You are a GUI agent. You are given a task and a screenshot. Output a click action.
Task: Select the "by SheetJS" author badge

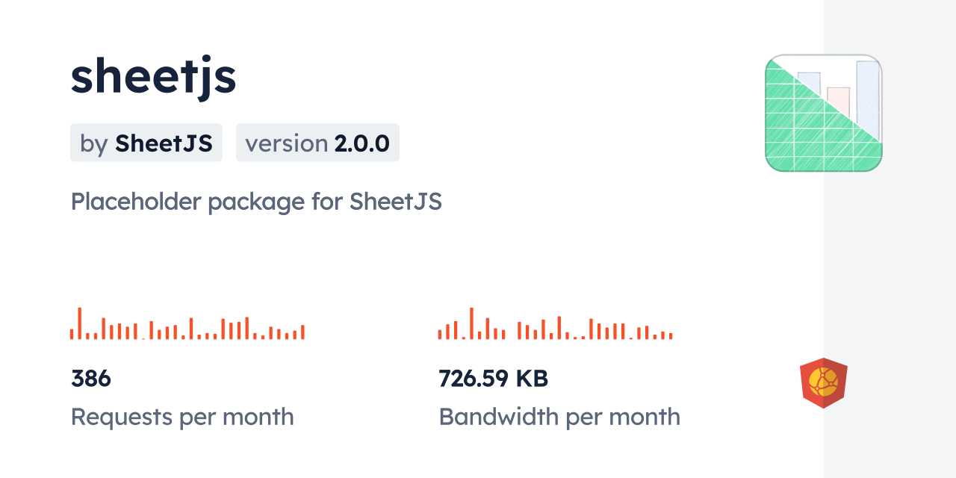tap(146, 143)
